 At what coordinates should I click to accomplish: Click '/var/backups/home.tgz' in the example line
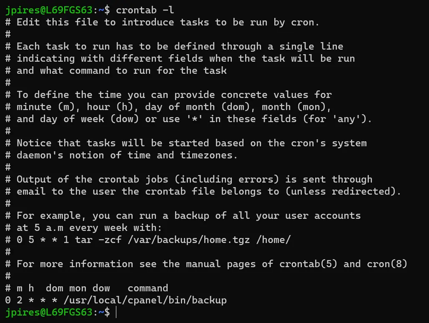coord(189,240)
